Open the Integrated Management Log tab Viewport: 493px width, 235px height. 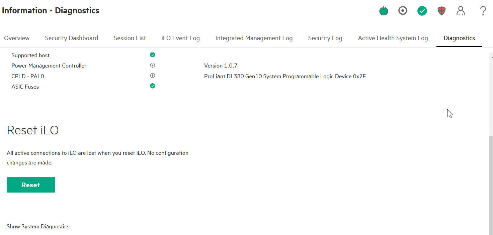click(x=254, y=38)
